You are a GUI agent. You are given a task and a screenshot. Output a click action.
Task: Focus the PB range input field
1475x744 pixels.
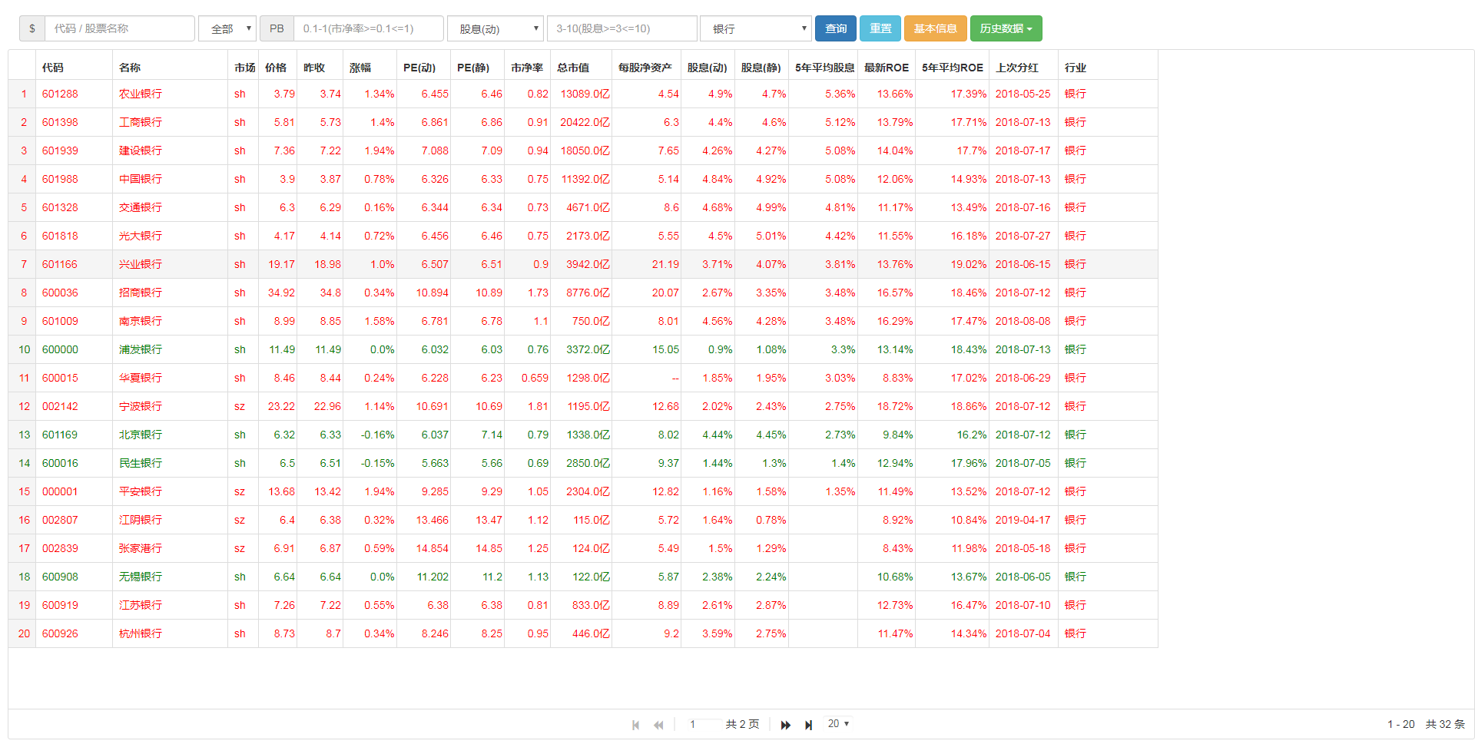pos(369,28)
